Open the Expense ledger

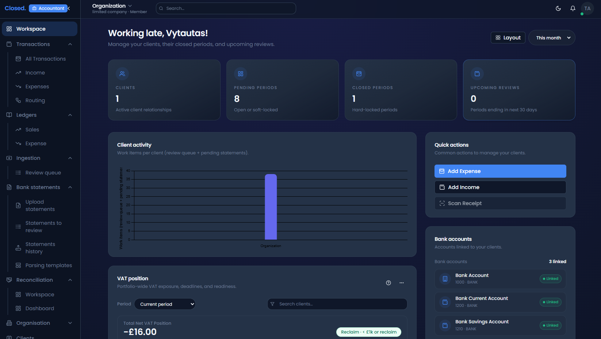pos(36,143)
